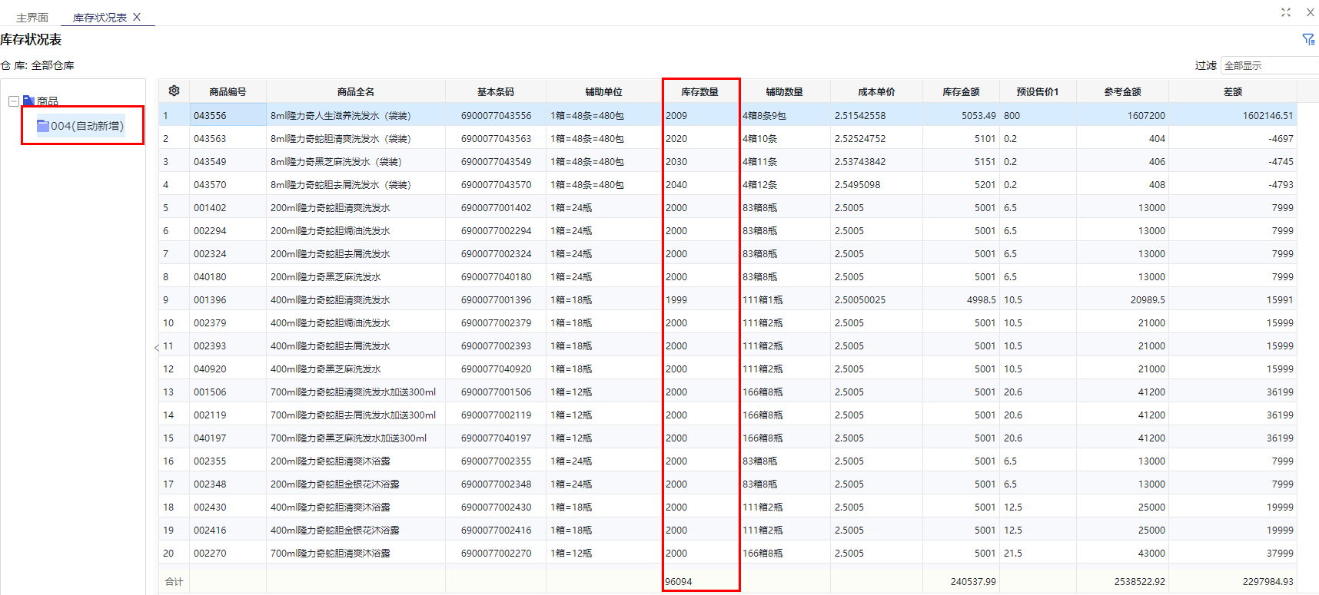Collapse the left tree panel arrow
This screenshot has height=595, width=1319.
pyautogui.click(x=156, y=348)
